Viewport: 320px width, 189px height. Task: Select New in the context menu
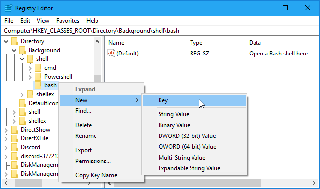100,100
